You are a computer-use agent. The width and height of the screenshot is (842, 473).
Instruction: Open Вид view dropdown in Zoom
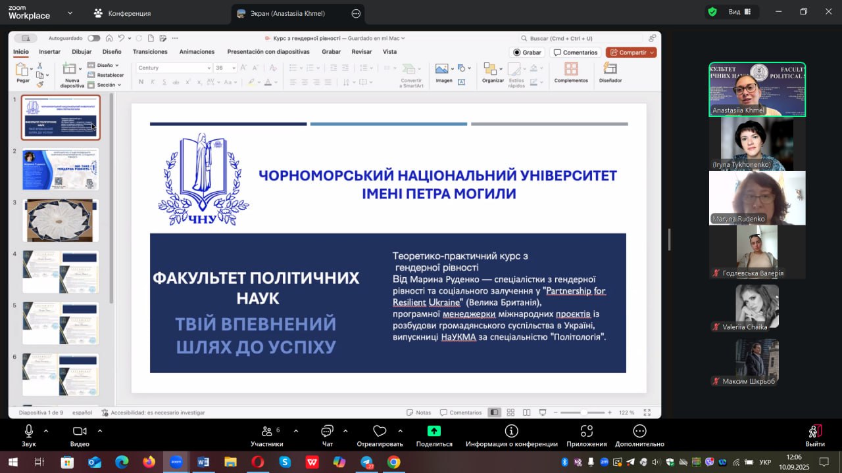pyautogui.click(x=741, y=12)
